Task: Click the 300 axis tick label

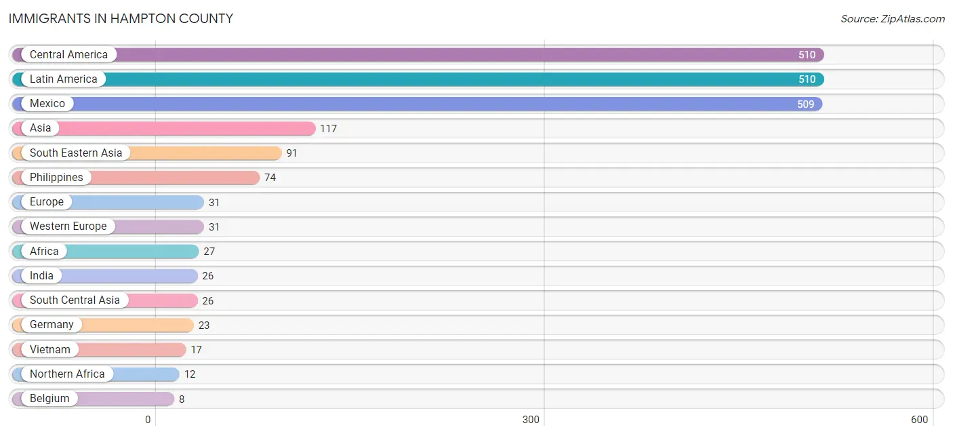Action: 531,420
